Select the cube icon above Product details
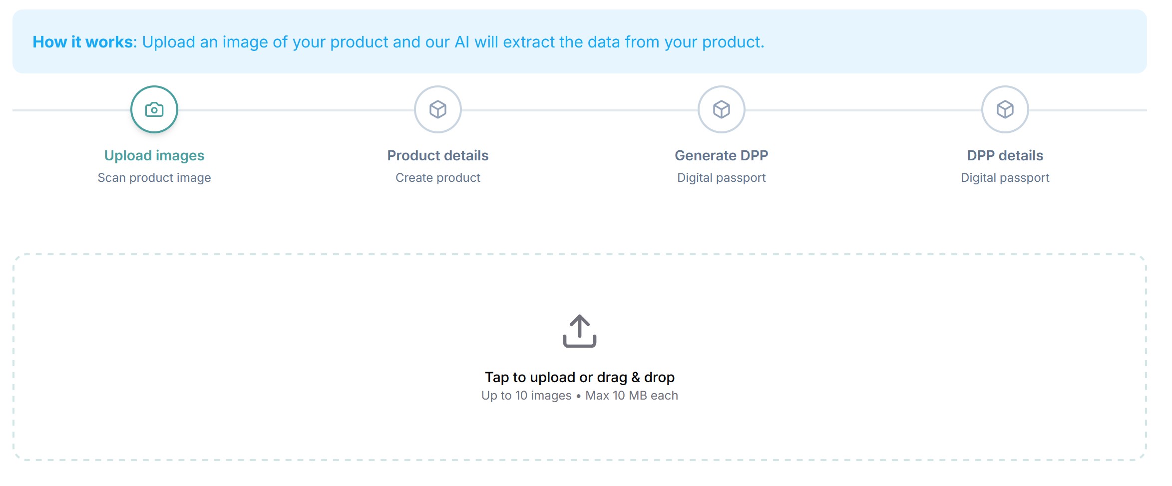This screenshot has width=1172, height=486. [438, 109]
